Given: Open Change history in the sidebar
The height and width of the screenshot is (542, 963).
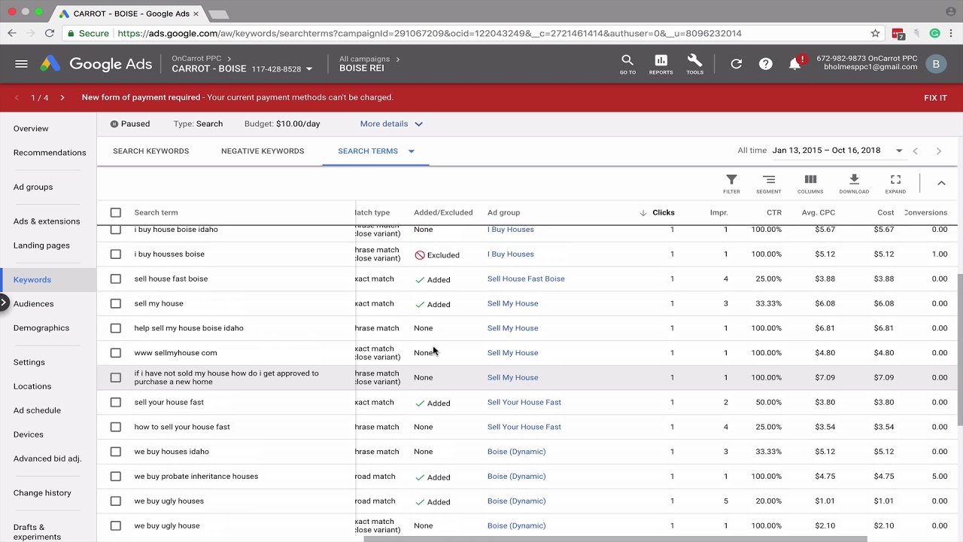Looking at the screenshot, I should [42, 493].
